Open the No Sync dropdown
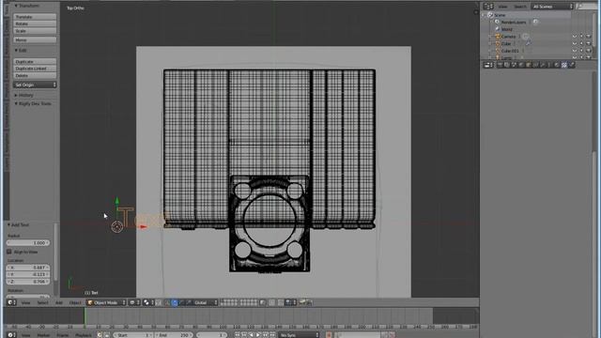The image size is (601, 338). (x=299, y=335)
